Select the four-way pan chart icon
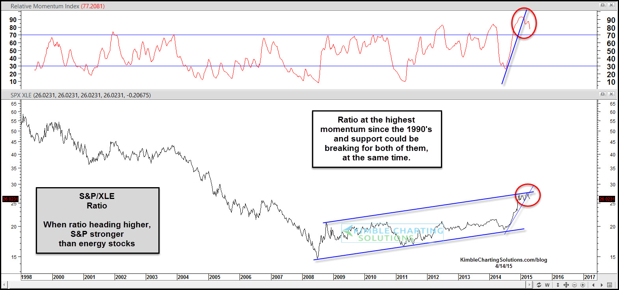 coord(566,285)
